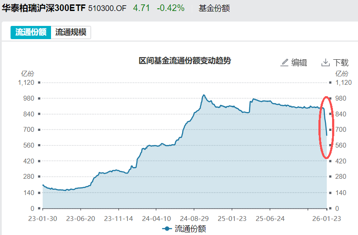358x235 pixels.
Task: Click the download arrow icon
Action: coord(325,62)
